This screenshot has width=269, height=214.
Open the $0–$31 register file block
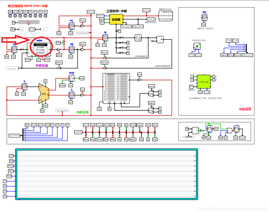click(116, 88)
